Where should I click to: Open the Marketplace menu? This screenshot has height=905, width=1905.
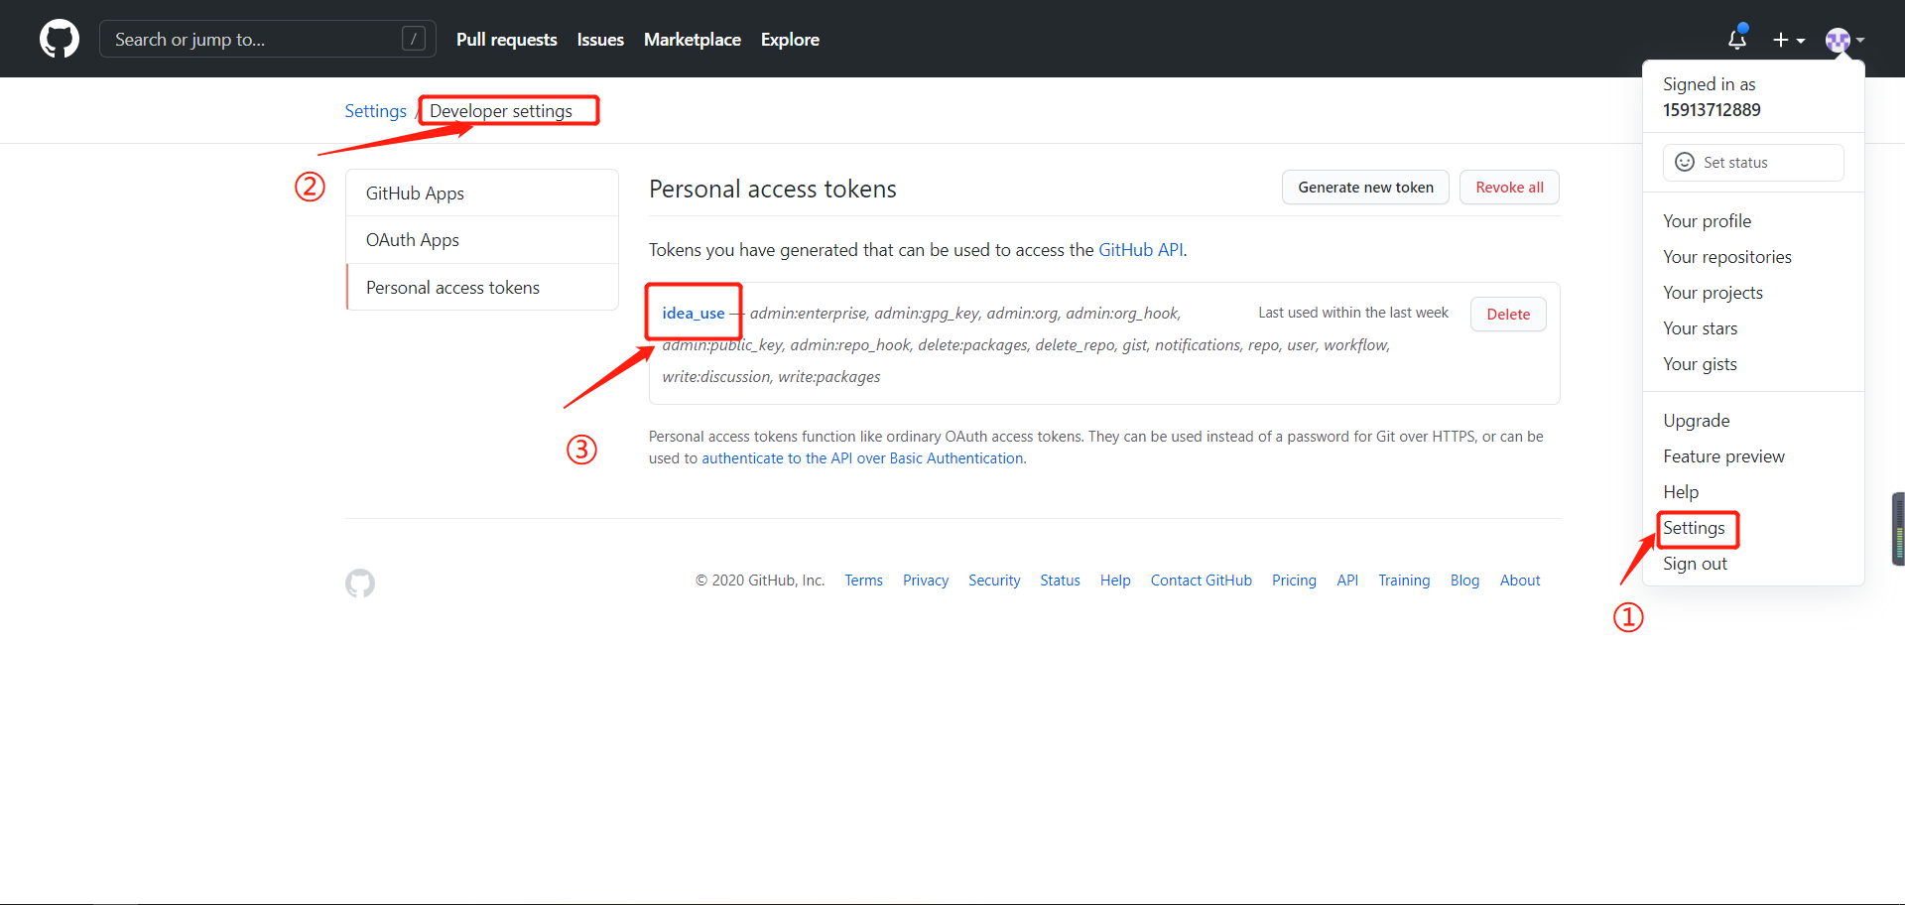692,39
